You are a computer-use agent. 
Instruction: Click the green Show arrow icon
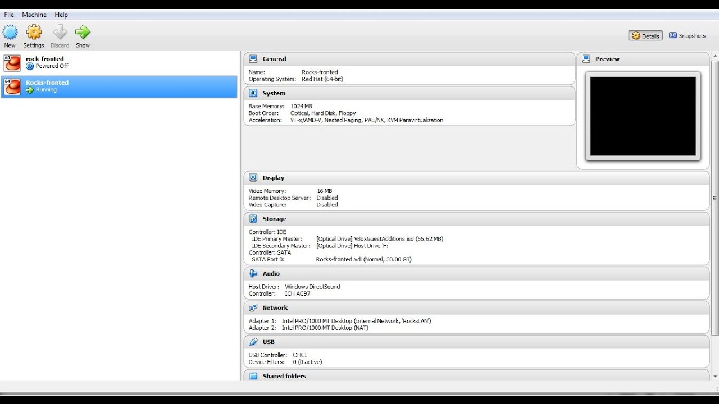[x=83, y=32]
